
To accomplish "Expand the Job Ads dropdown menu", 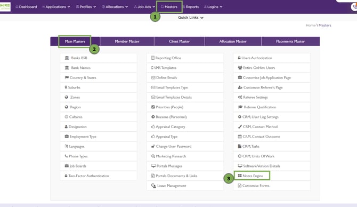I will (x=144, y=7).
